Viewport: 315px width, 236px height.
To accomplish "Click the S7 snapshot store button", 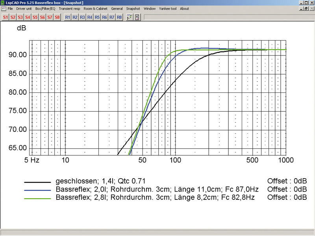I will pos(50,17).
